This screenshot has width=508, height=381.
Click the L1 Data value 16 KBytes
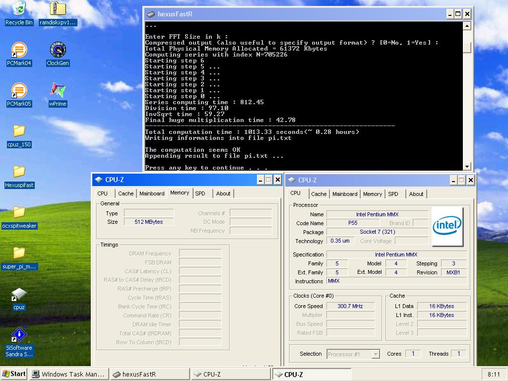(x=442, y=306)
